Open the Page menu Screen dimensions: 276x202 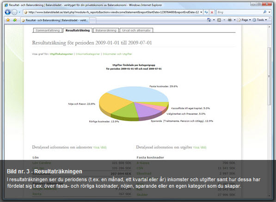244,20
